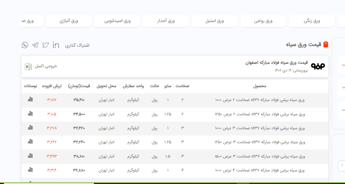Image resolution: width=345 pixels, height=184 pixels.
Task: Share page via WhatsApp icon
Action: (x=25, y=45)
